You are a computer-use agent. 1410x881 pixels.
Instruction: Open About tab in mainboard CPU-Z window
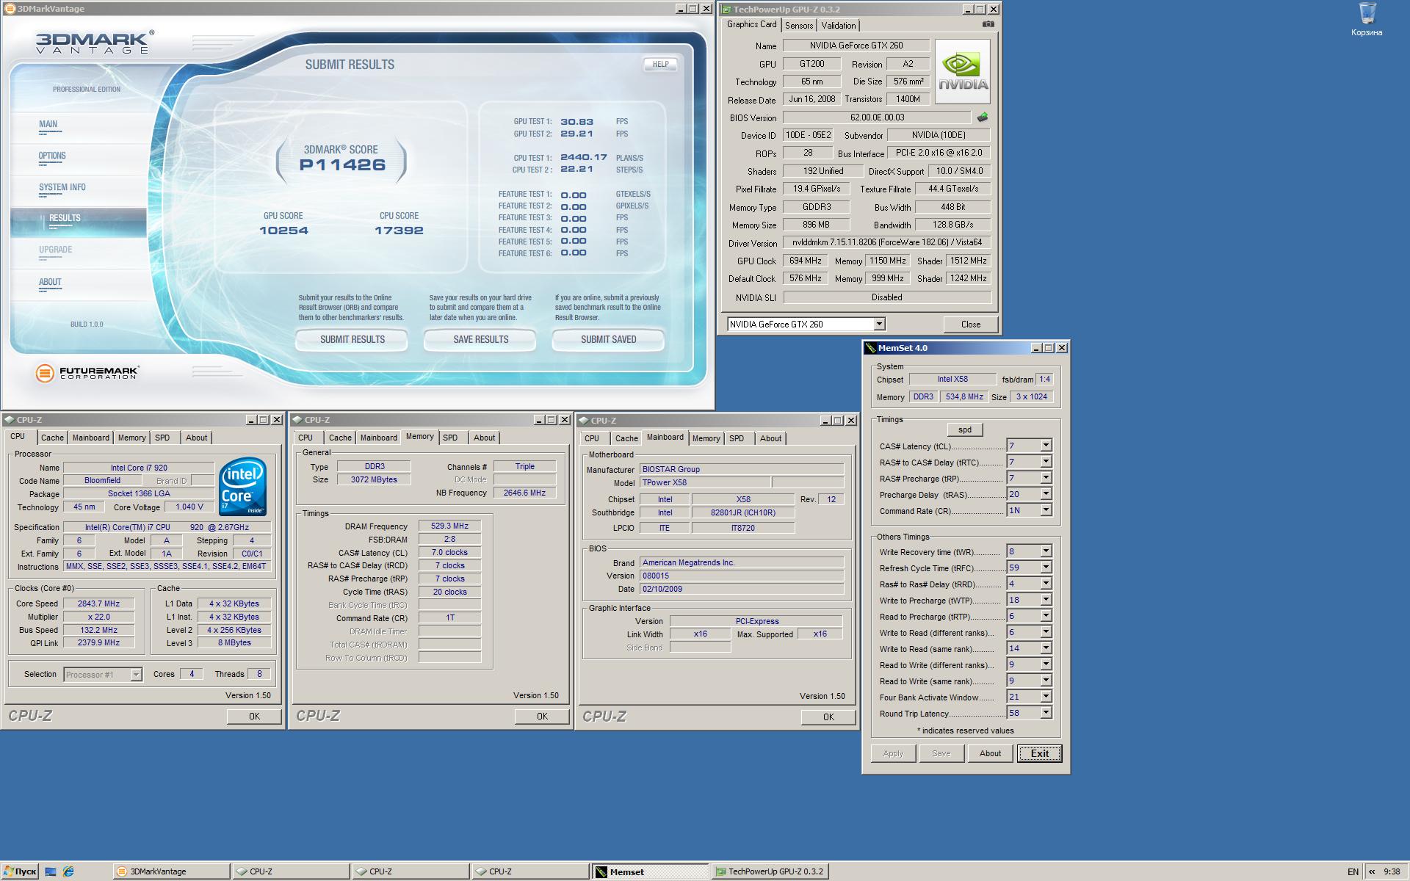click(770, 438)
